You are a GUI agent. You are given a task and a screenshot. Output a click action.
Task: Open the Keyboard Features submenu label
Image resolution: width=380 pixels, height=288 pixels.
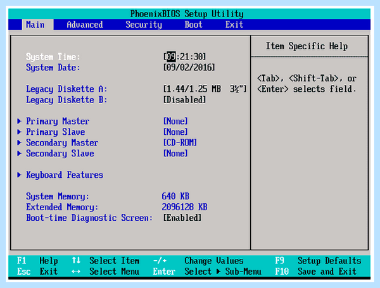click(65, 175)
